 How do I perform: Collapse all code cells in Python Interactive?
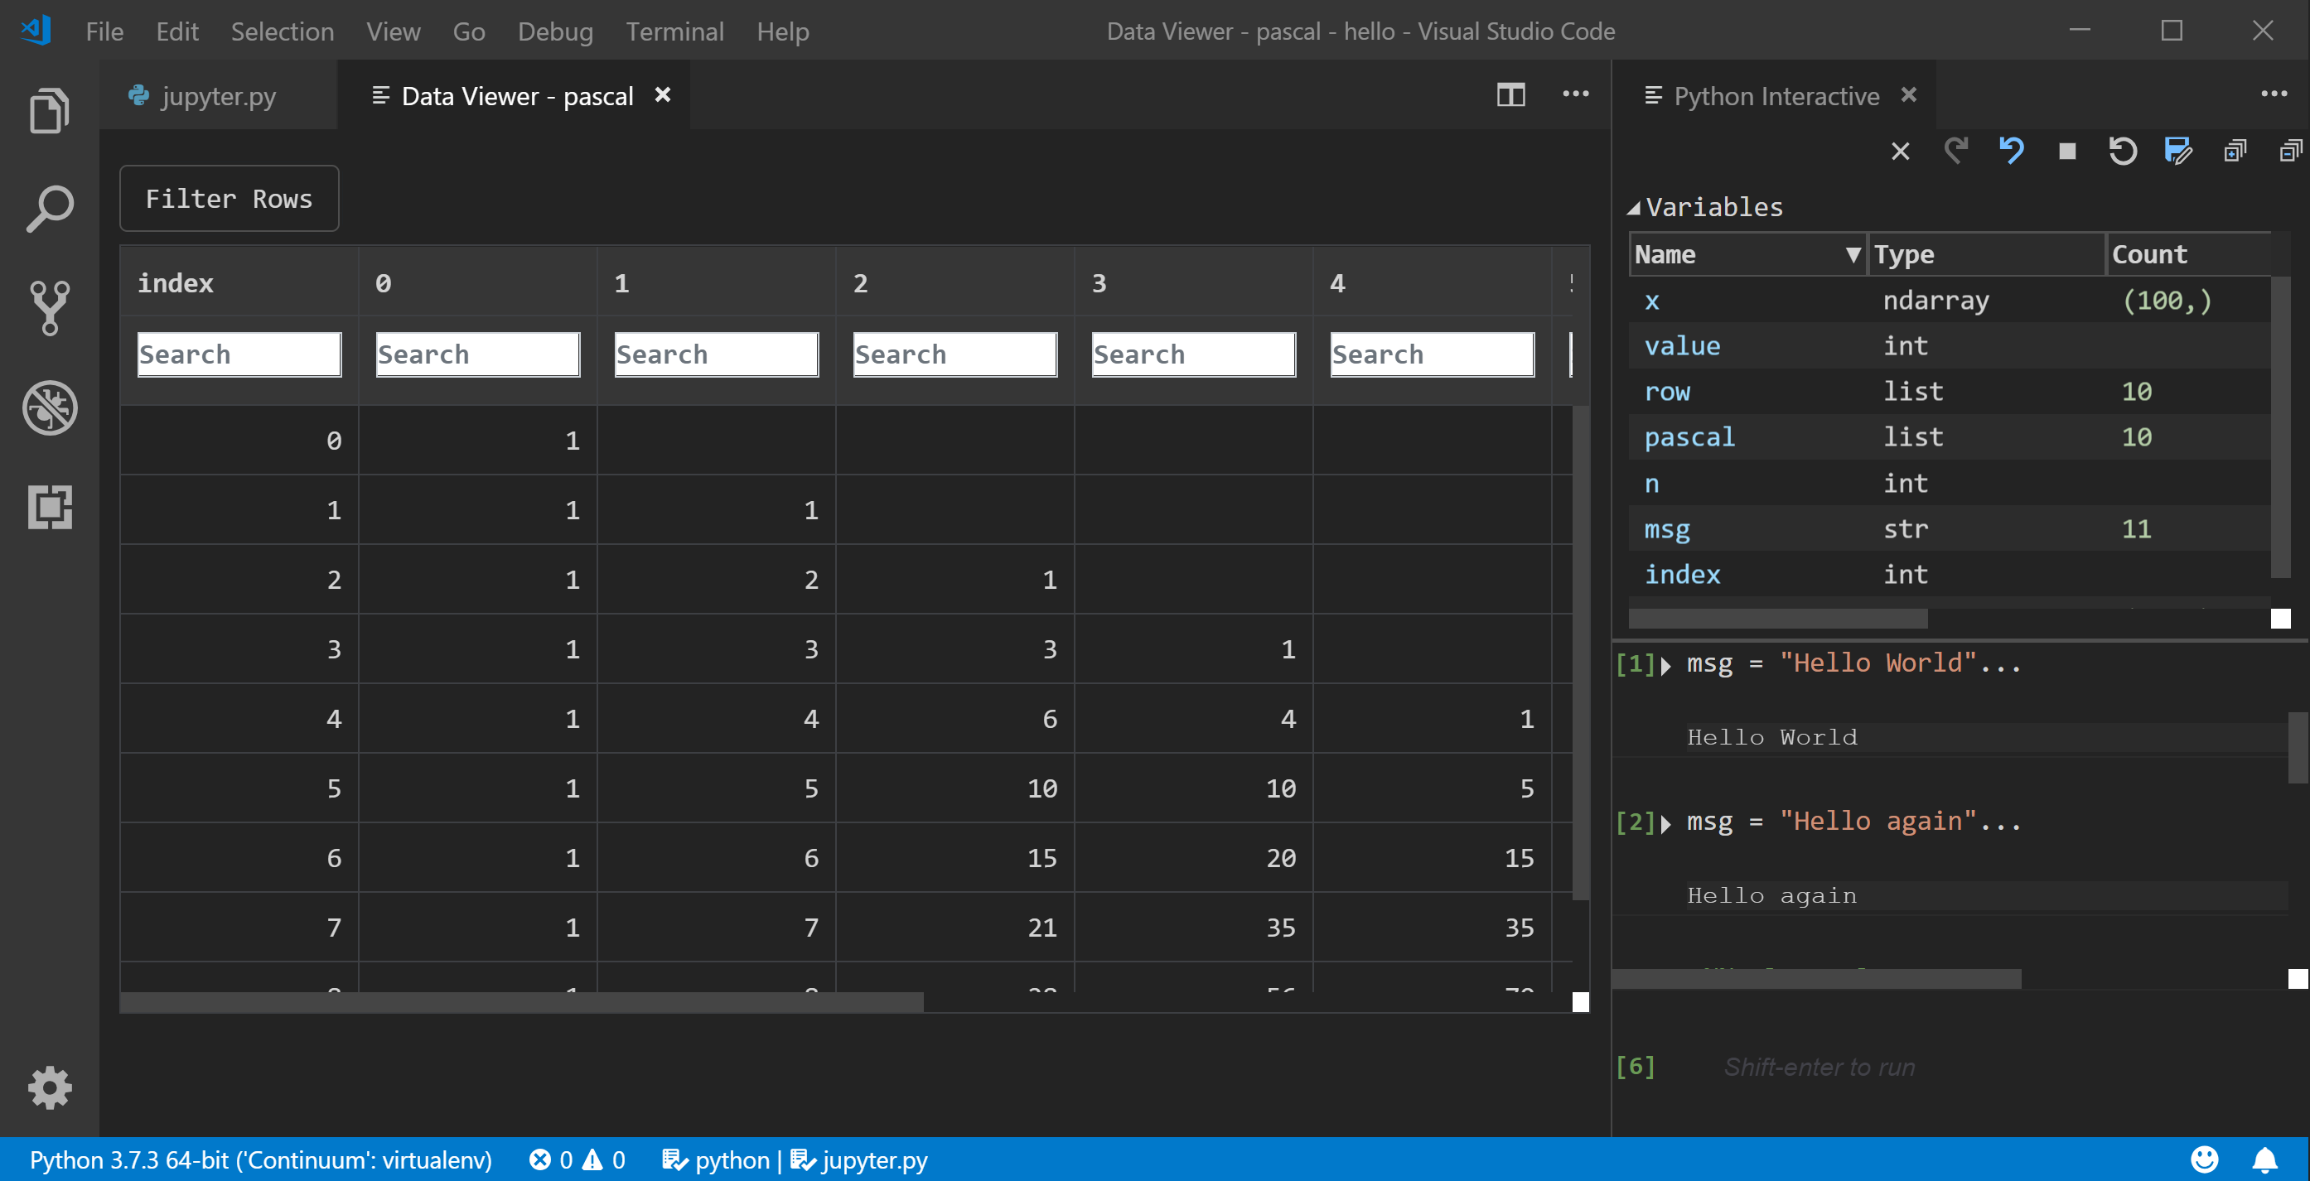coord(2292,152)
